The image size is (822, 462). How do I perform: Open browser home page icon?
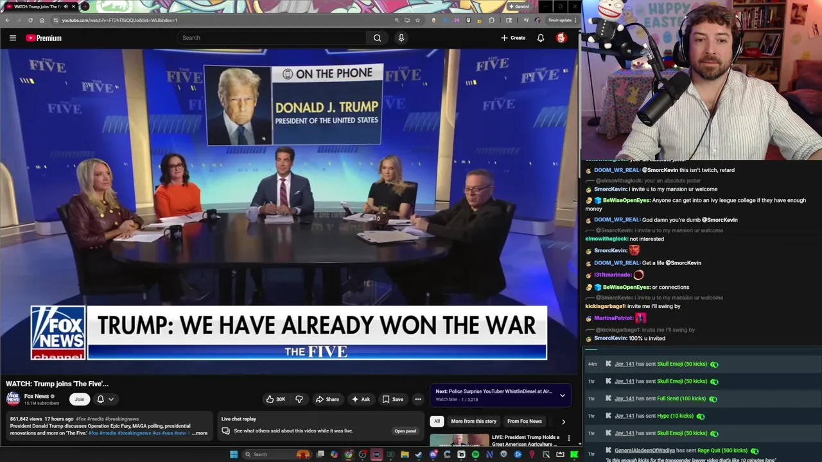pyautogui.click(x=42, y=20)
